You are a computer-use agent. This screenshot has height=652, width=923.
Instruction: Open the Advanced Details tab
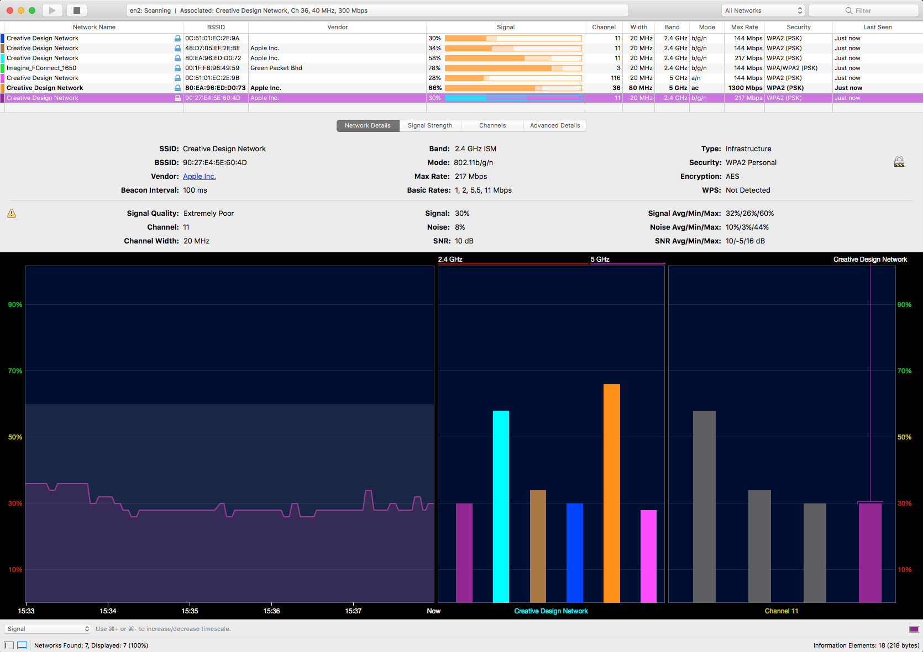(x=555, y=126)
